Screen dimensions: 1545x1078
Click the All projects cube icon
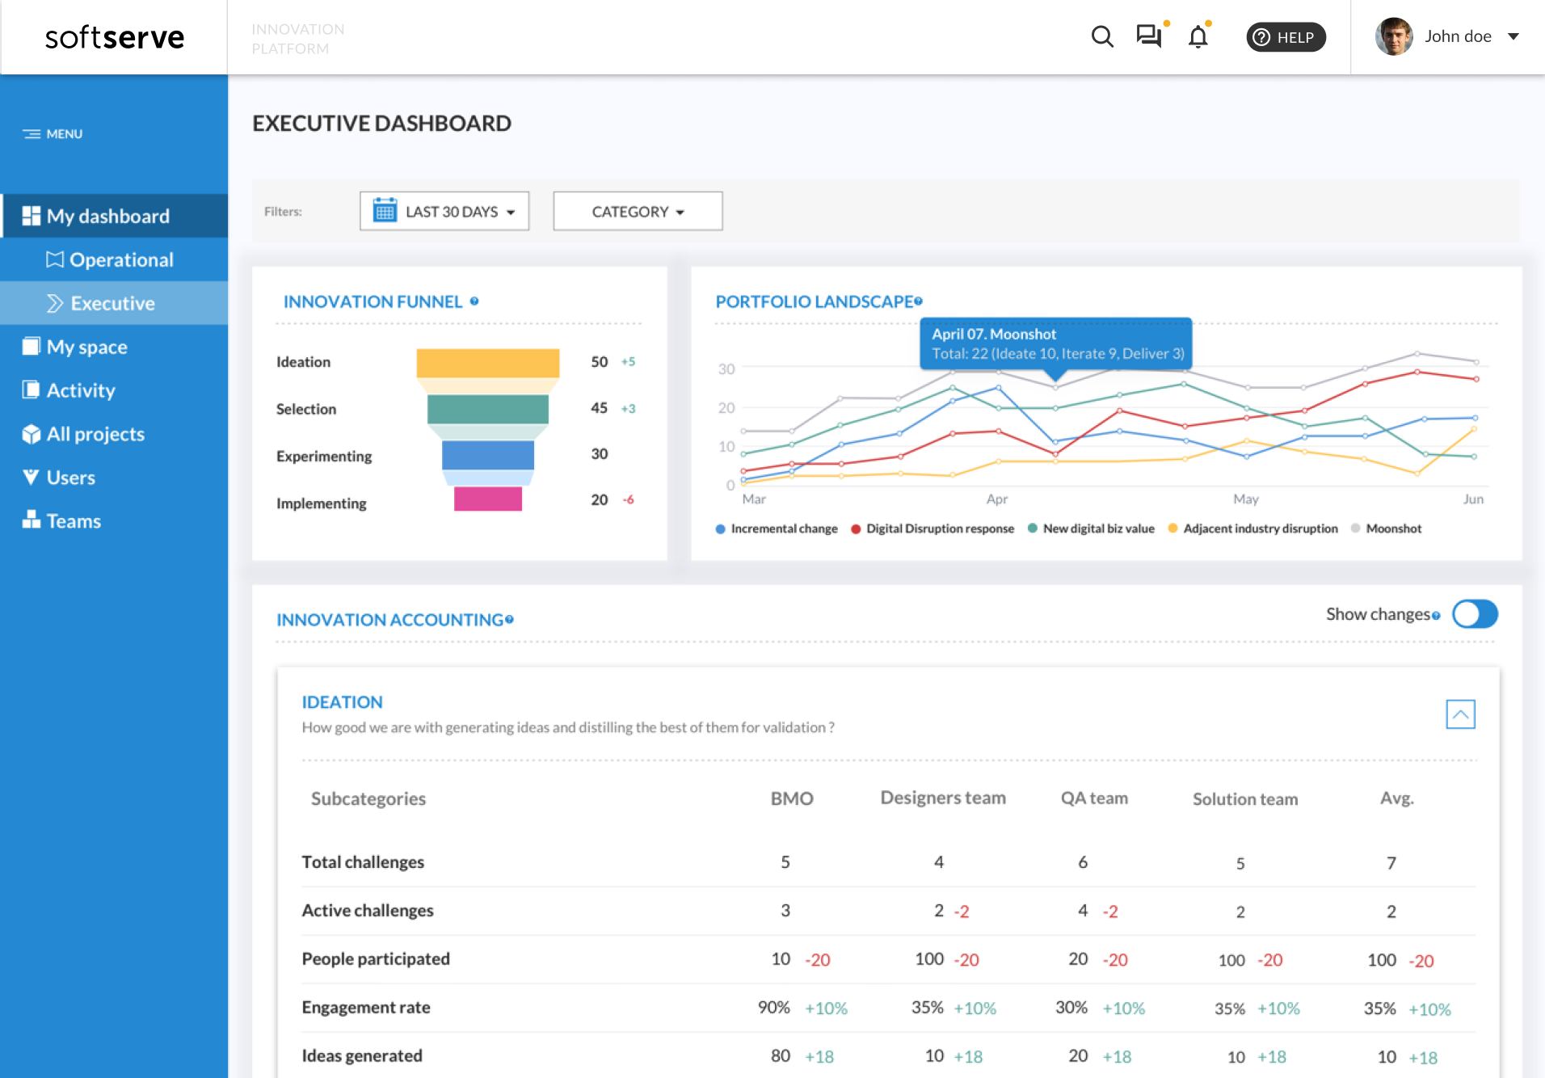point(32,434)
